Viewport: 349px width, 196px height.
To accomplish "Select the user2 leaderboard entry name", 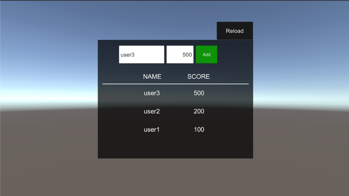I will click(152, 112).
